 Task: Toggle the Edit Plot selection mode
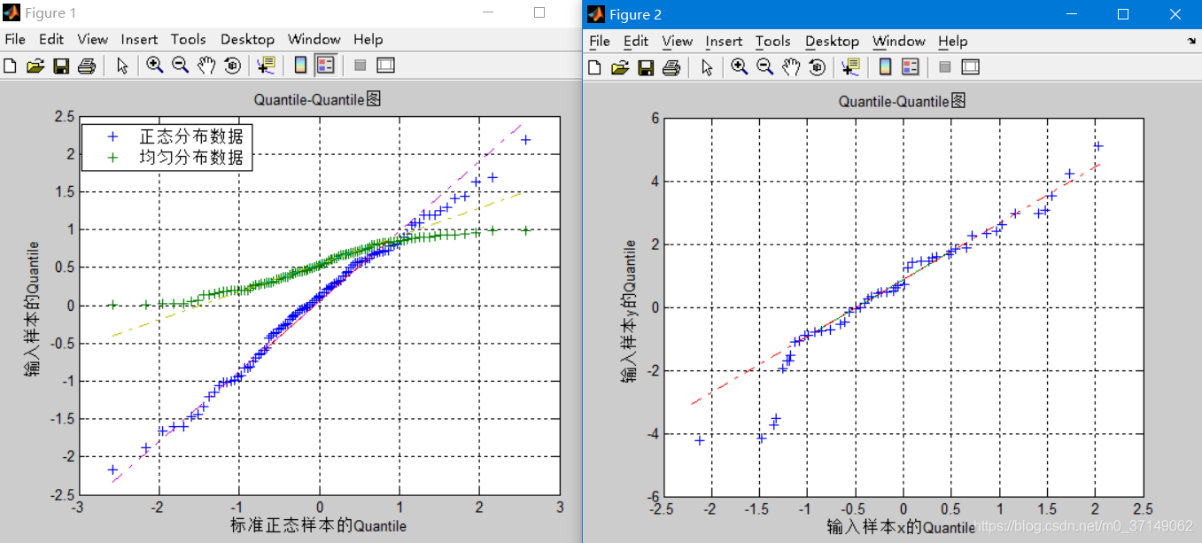(x=121, y=65)
